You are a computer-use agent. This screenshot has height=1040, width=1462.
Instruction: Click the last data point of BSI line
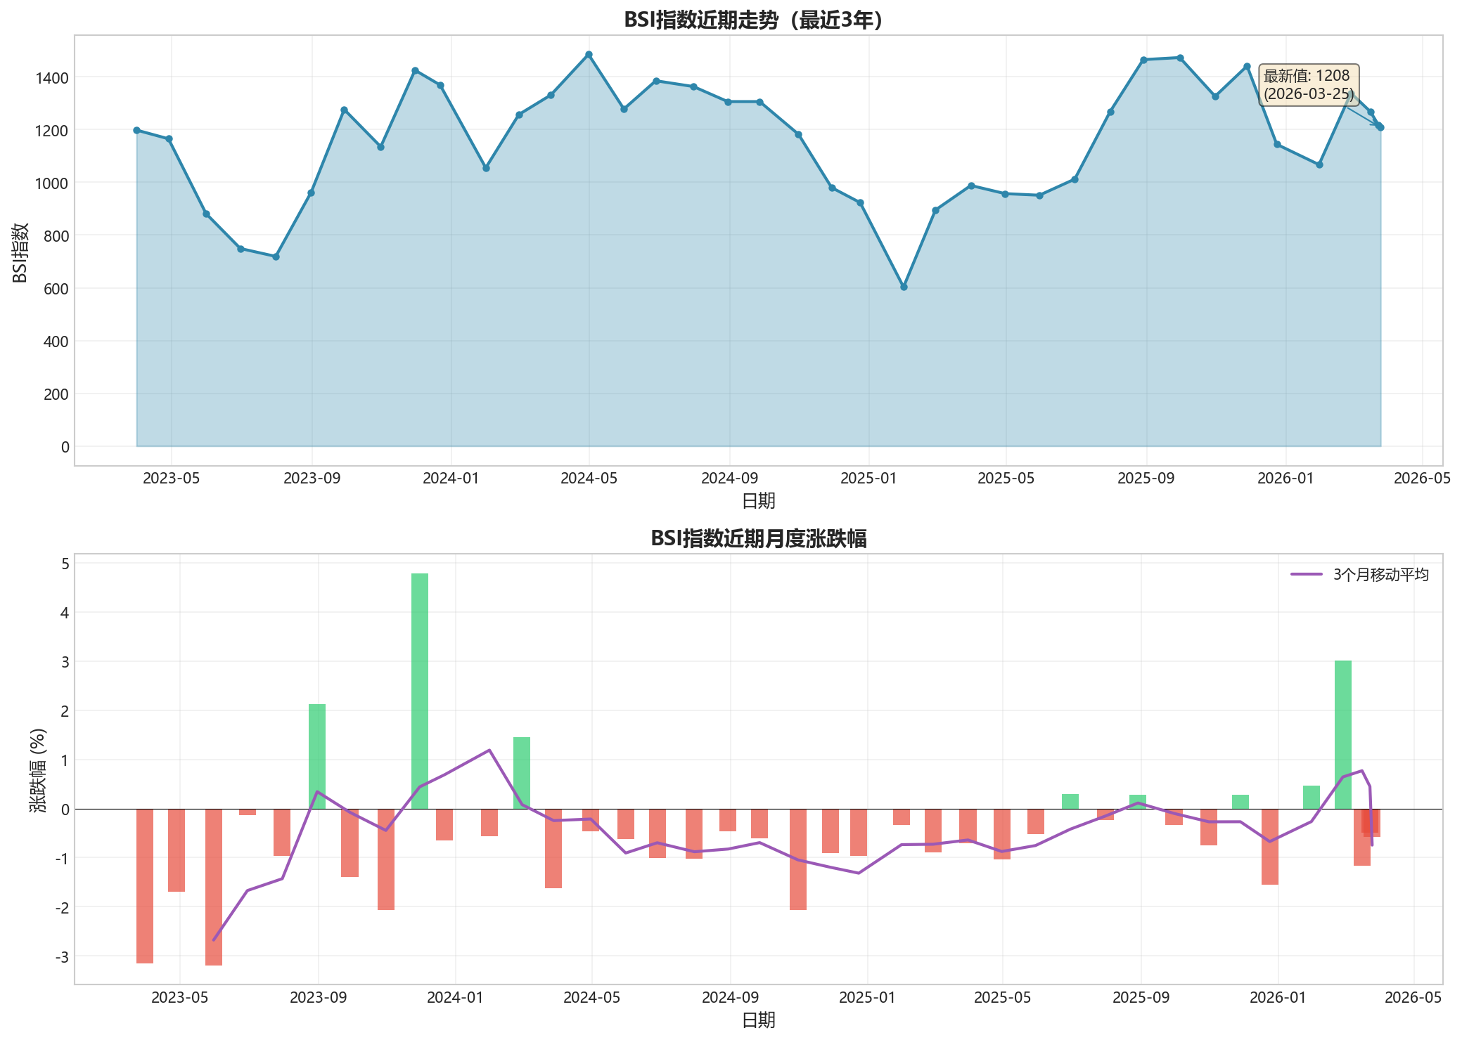coord(1380,127)
